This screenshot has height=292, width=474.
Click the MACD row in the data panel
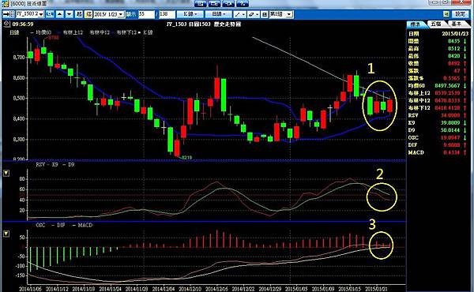tap(438, 153)
